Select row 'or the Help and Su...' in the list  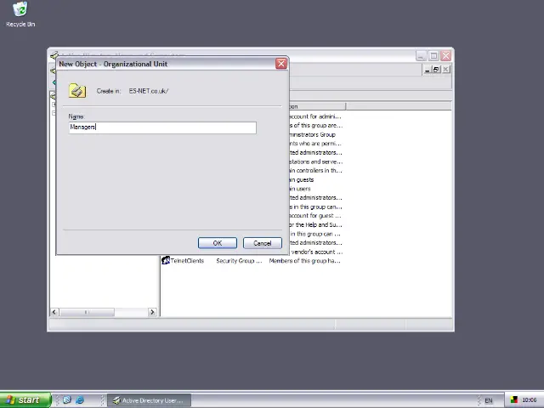tap(315, 224)
